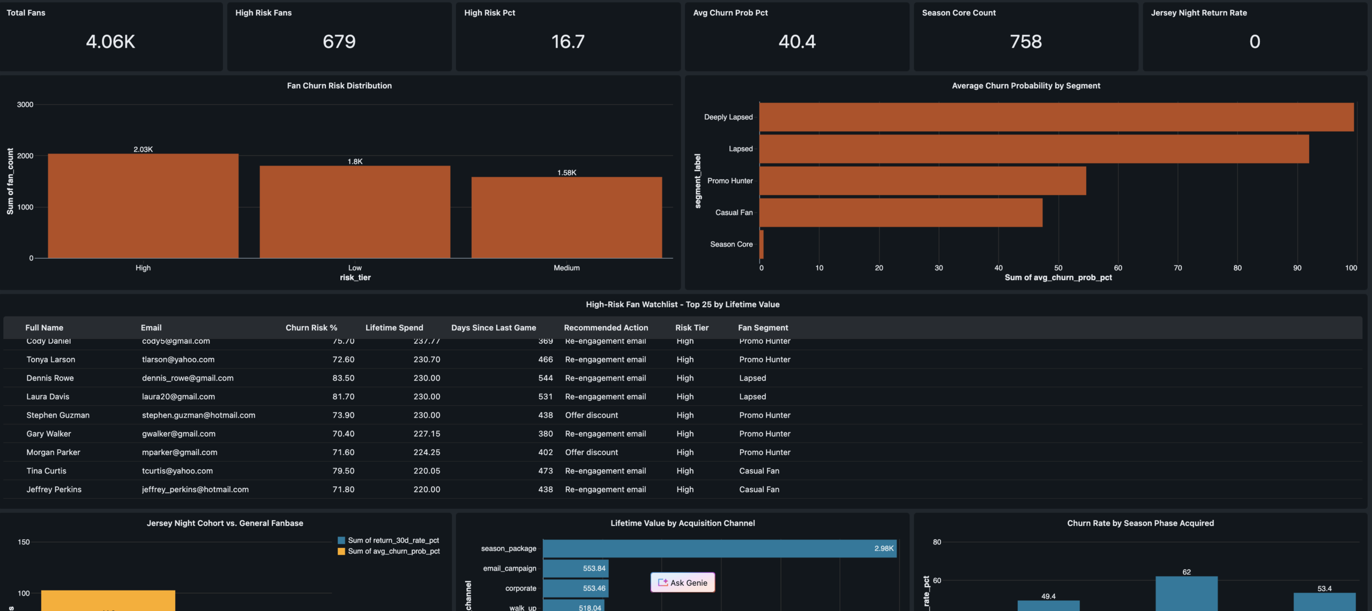Viewport: 1372px width, 611px height.
Task: Click Average Churn Probability by Segment title
Action: 1026,86
